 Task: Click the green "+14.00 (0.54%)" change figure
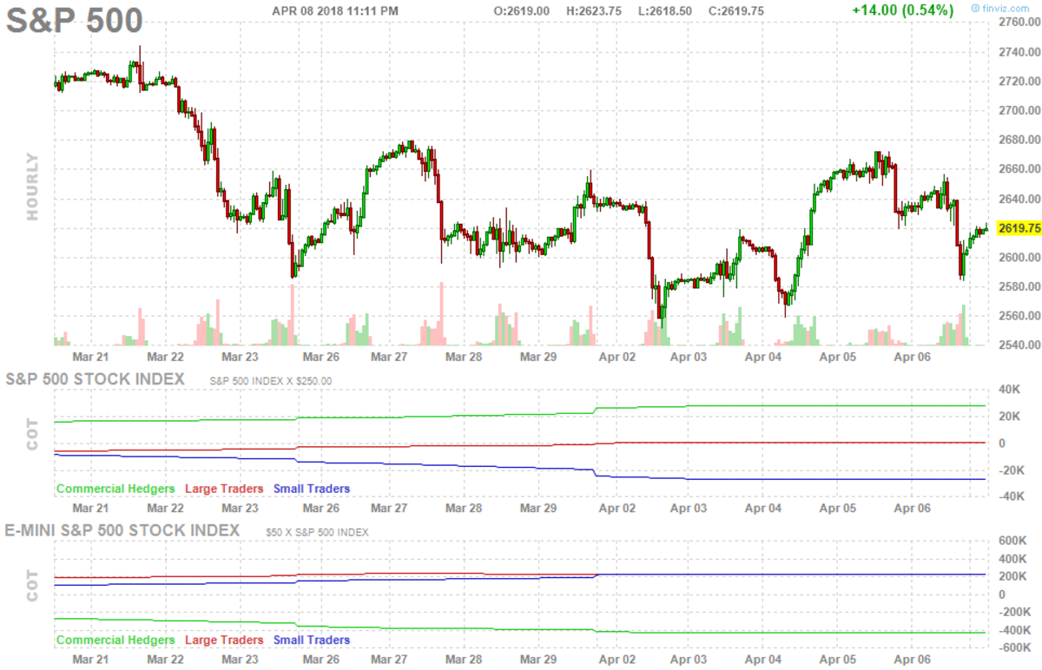tap(902, 10)
